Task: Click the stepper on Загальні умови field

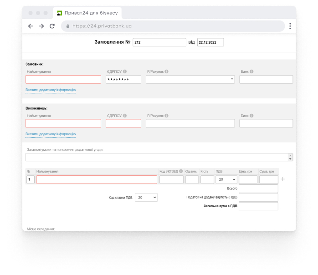Action: [x=290, y=157]
